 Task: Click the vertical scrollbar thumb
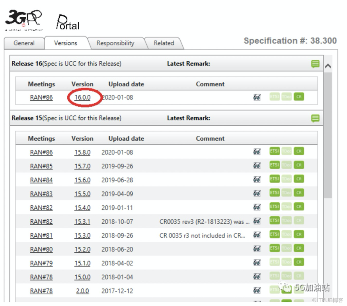coord(328,135)
